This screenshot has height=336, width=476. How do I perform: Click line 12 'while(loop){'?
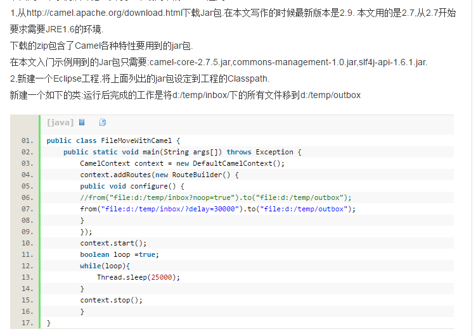(105, 266)
